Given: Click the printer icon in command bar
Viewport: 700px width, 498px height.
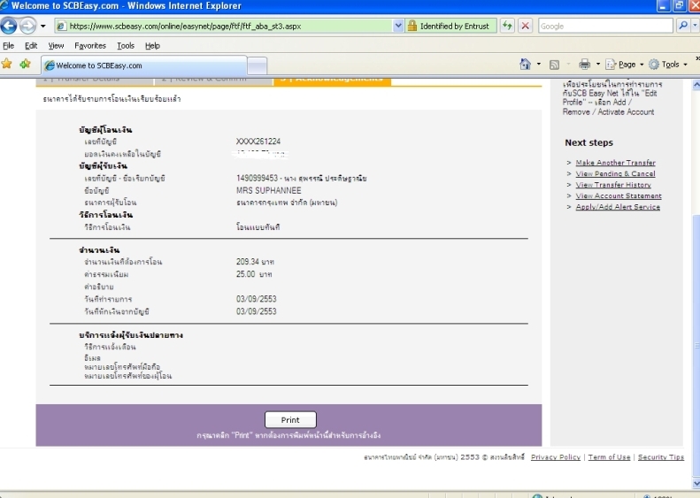Looking at the screenshot, I should [x=584, y=65].
